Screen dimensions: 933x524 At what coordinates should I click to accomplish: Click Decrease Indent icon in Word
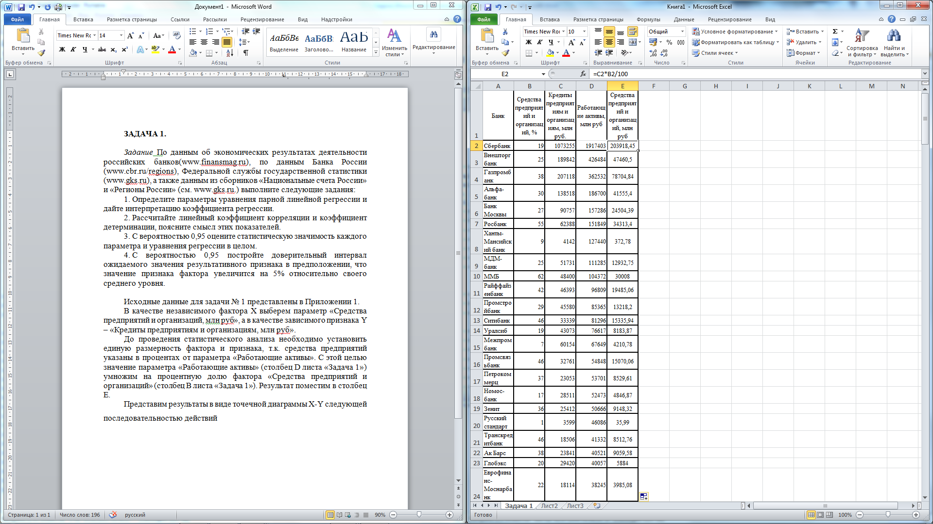(245, 32)
